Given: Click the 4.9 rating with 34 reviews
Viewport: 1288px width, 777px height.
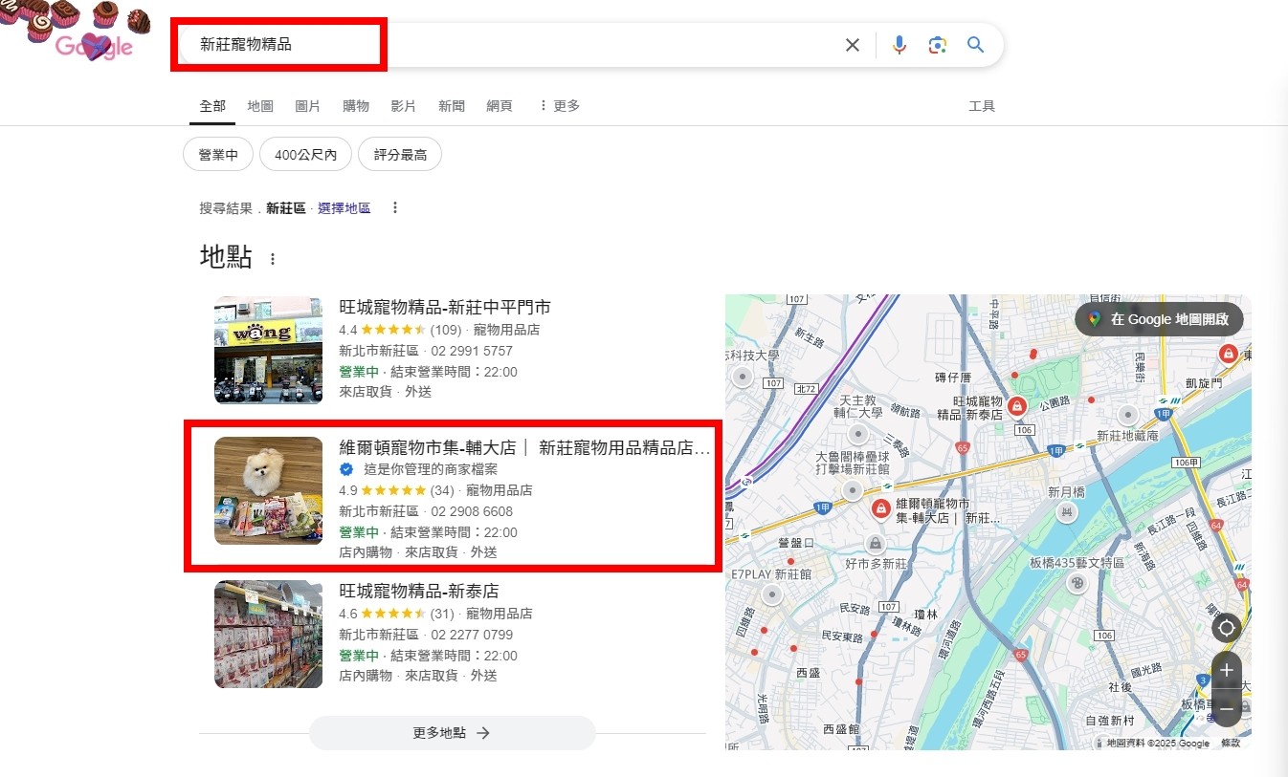Looking at the screenshot, I should point(396,490).
